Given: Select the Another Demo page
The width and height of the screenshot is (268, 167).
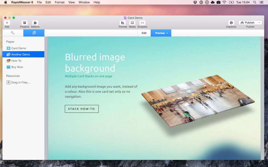Looking at the screenshot, I should coord(24,54).
